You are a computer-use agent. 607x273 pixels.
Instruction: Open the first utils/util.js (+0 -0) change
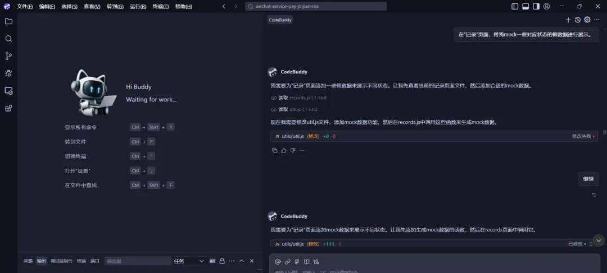click(434, 136)
